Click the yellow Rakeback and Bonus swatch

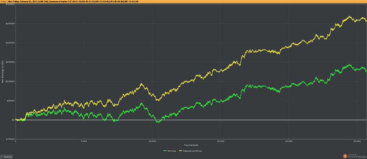180,151
